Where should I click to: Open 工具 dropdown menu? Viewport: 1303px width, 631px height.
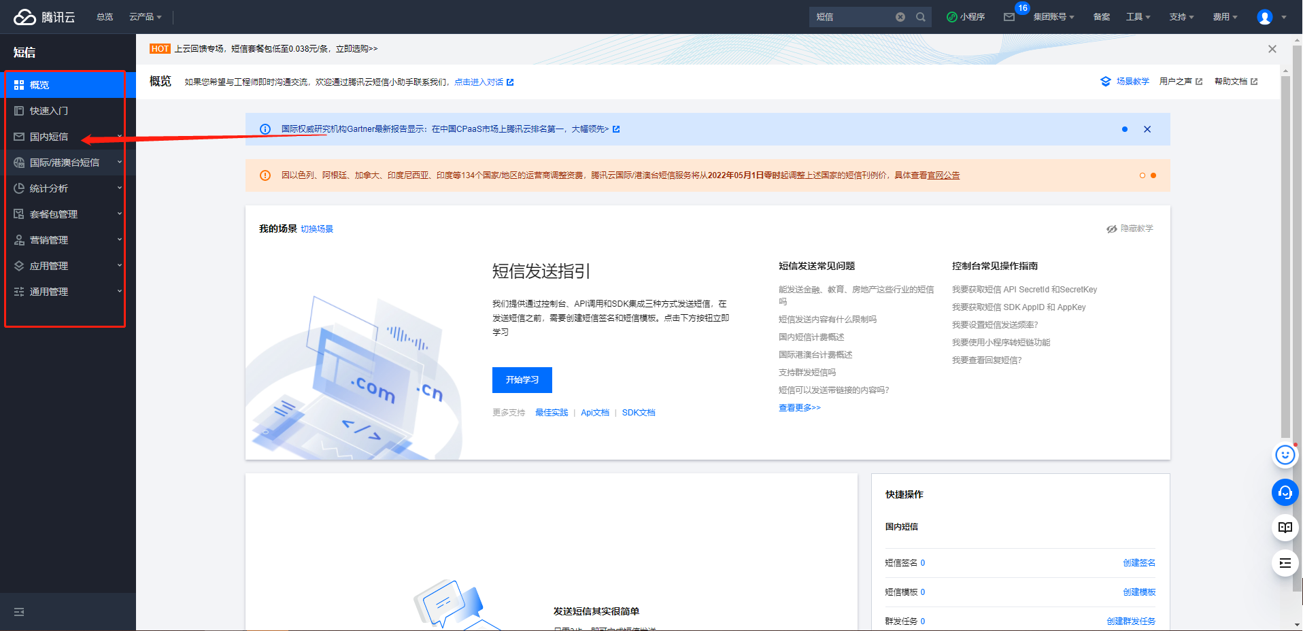coord(1138,17)
